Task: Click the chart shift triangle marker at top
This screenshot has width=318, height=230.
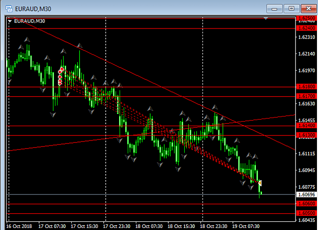Action: (x=266, y=18)
